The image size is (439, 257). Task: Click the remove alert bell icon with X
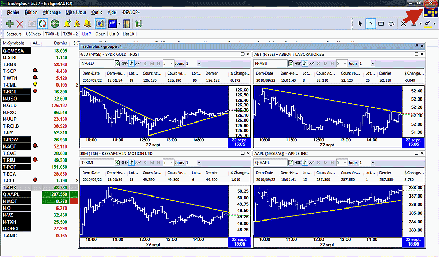(x=77, y=24)
